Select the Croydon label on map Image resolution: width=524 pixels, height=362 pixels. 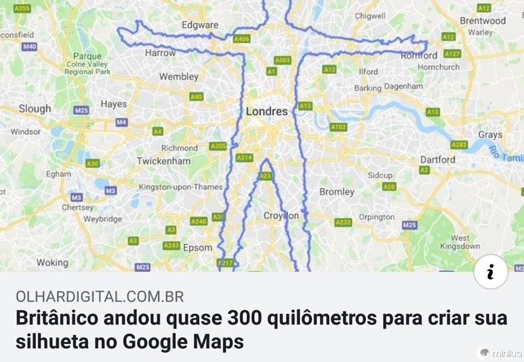(281, 216)
